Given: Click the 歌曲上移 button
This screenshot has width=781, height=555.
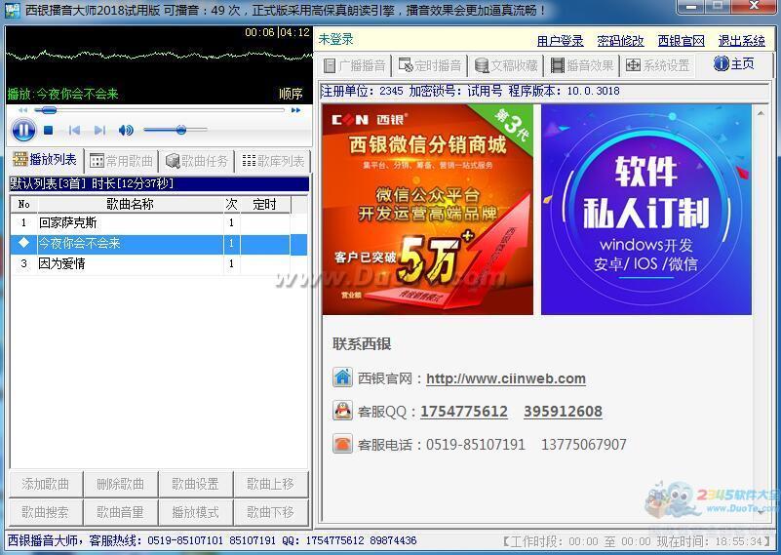Looking at the screenshot, I should pos(271,484).
